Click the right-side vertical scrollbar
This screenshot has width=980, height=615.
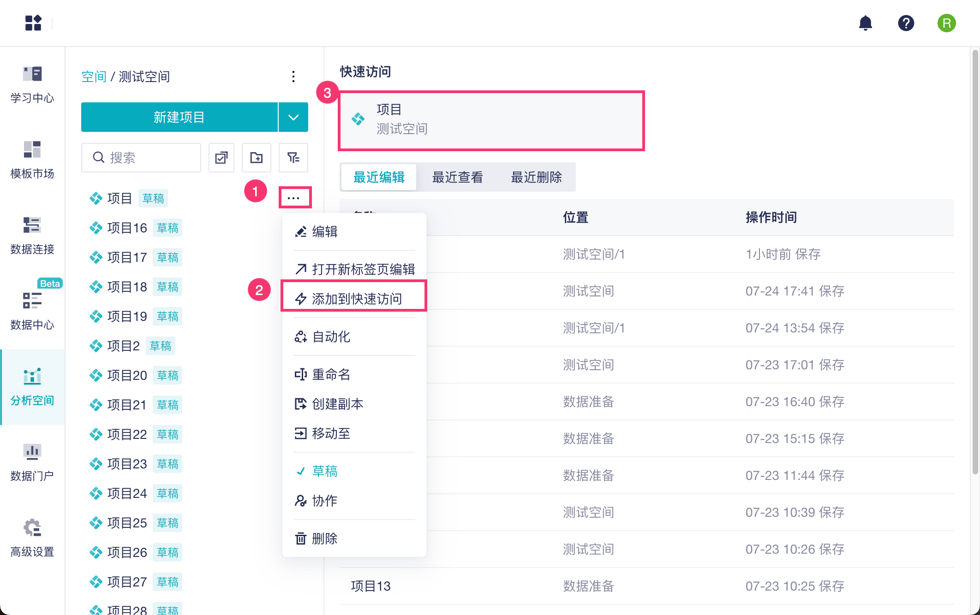click(x=974, y=263)
